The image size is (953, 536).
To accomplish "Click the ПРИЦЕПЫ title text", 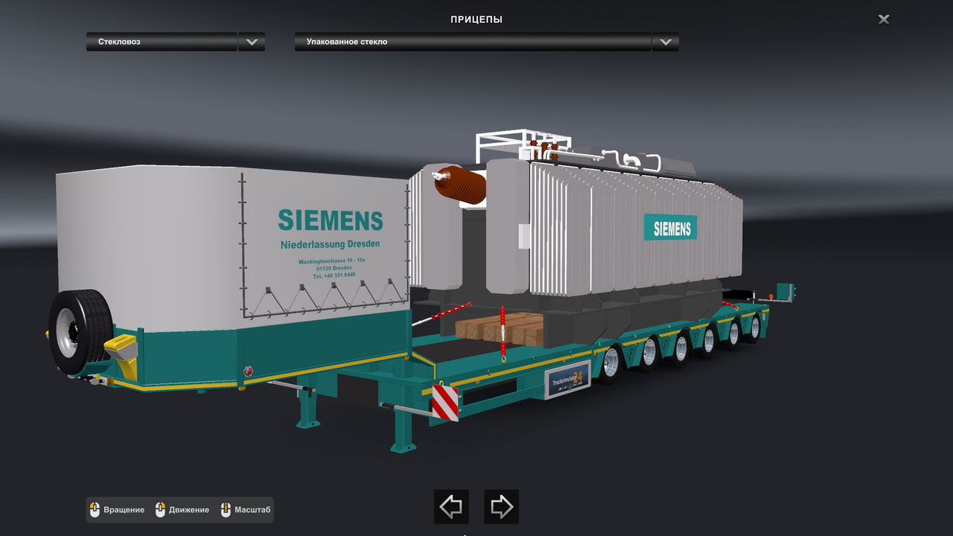I will tap(476, 19).
